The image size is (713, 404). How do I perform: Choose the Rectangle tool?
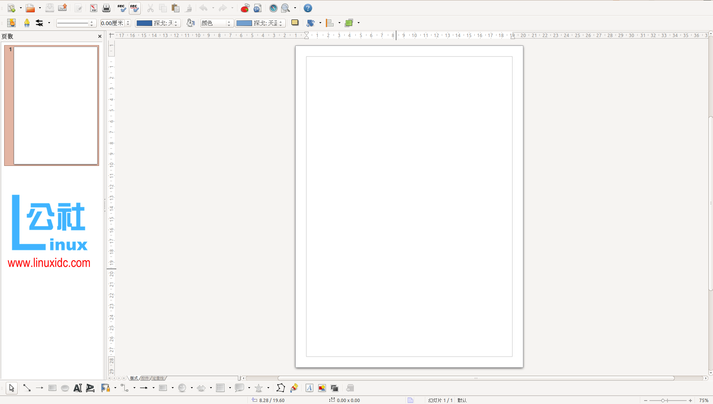[52, 388]
